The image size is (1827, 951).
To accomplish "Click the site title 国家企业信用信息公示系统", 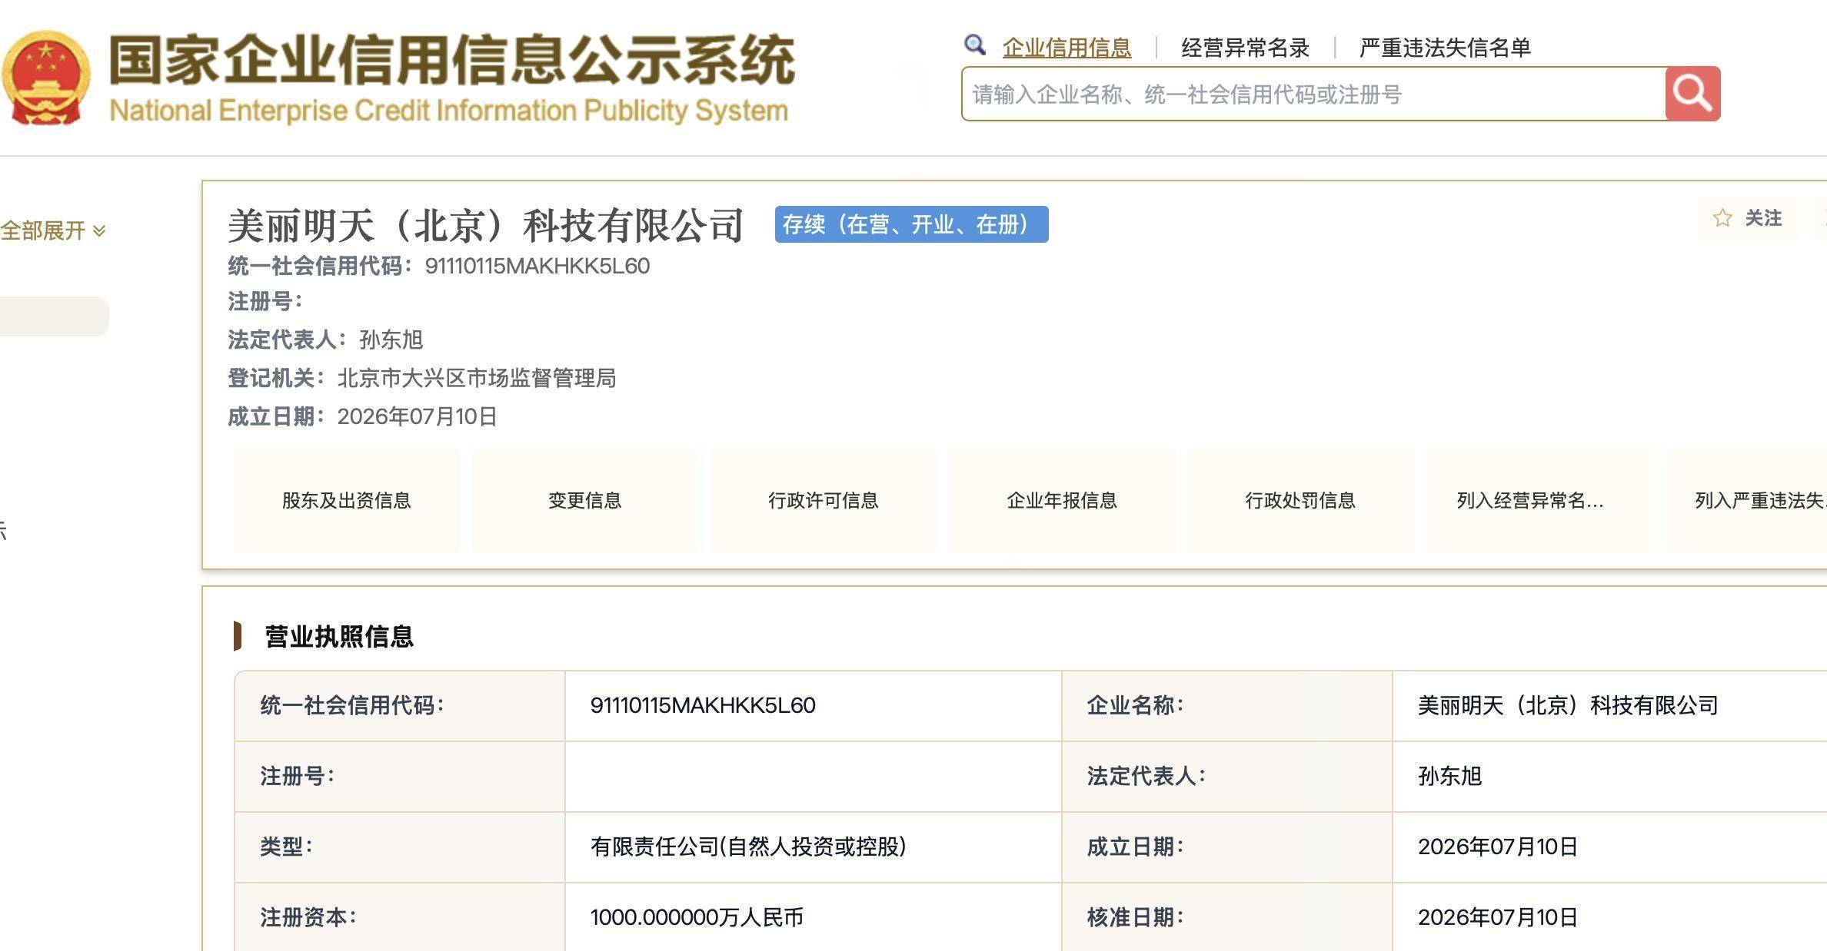I will coord(452,59).
